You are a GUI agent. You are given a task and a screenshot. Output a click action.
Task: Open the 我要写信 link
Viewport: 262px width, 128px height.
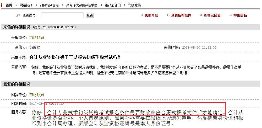click(x=151, y=15)
